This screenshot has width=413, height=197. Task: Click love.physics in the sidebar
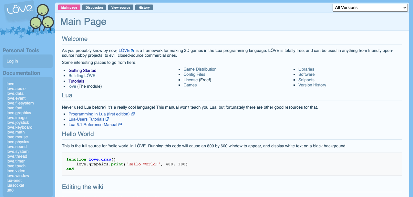coord(18,142)
